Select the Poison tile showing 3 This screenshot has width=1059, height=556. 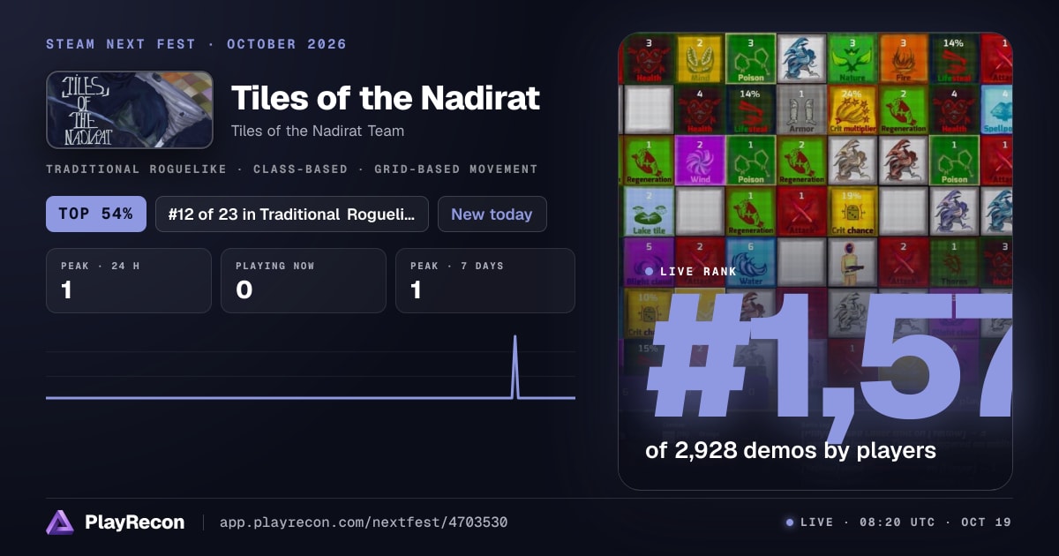(750, 58)
